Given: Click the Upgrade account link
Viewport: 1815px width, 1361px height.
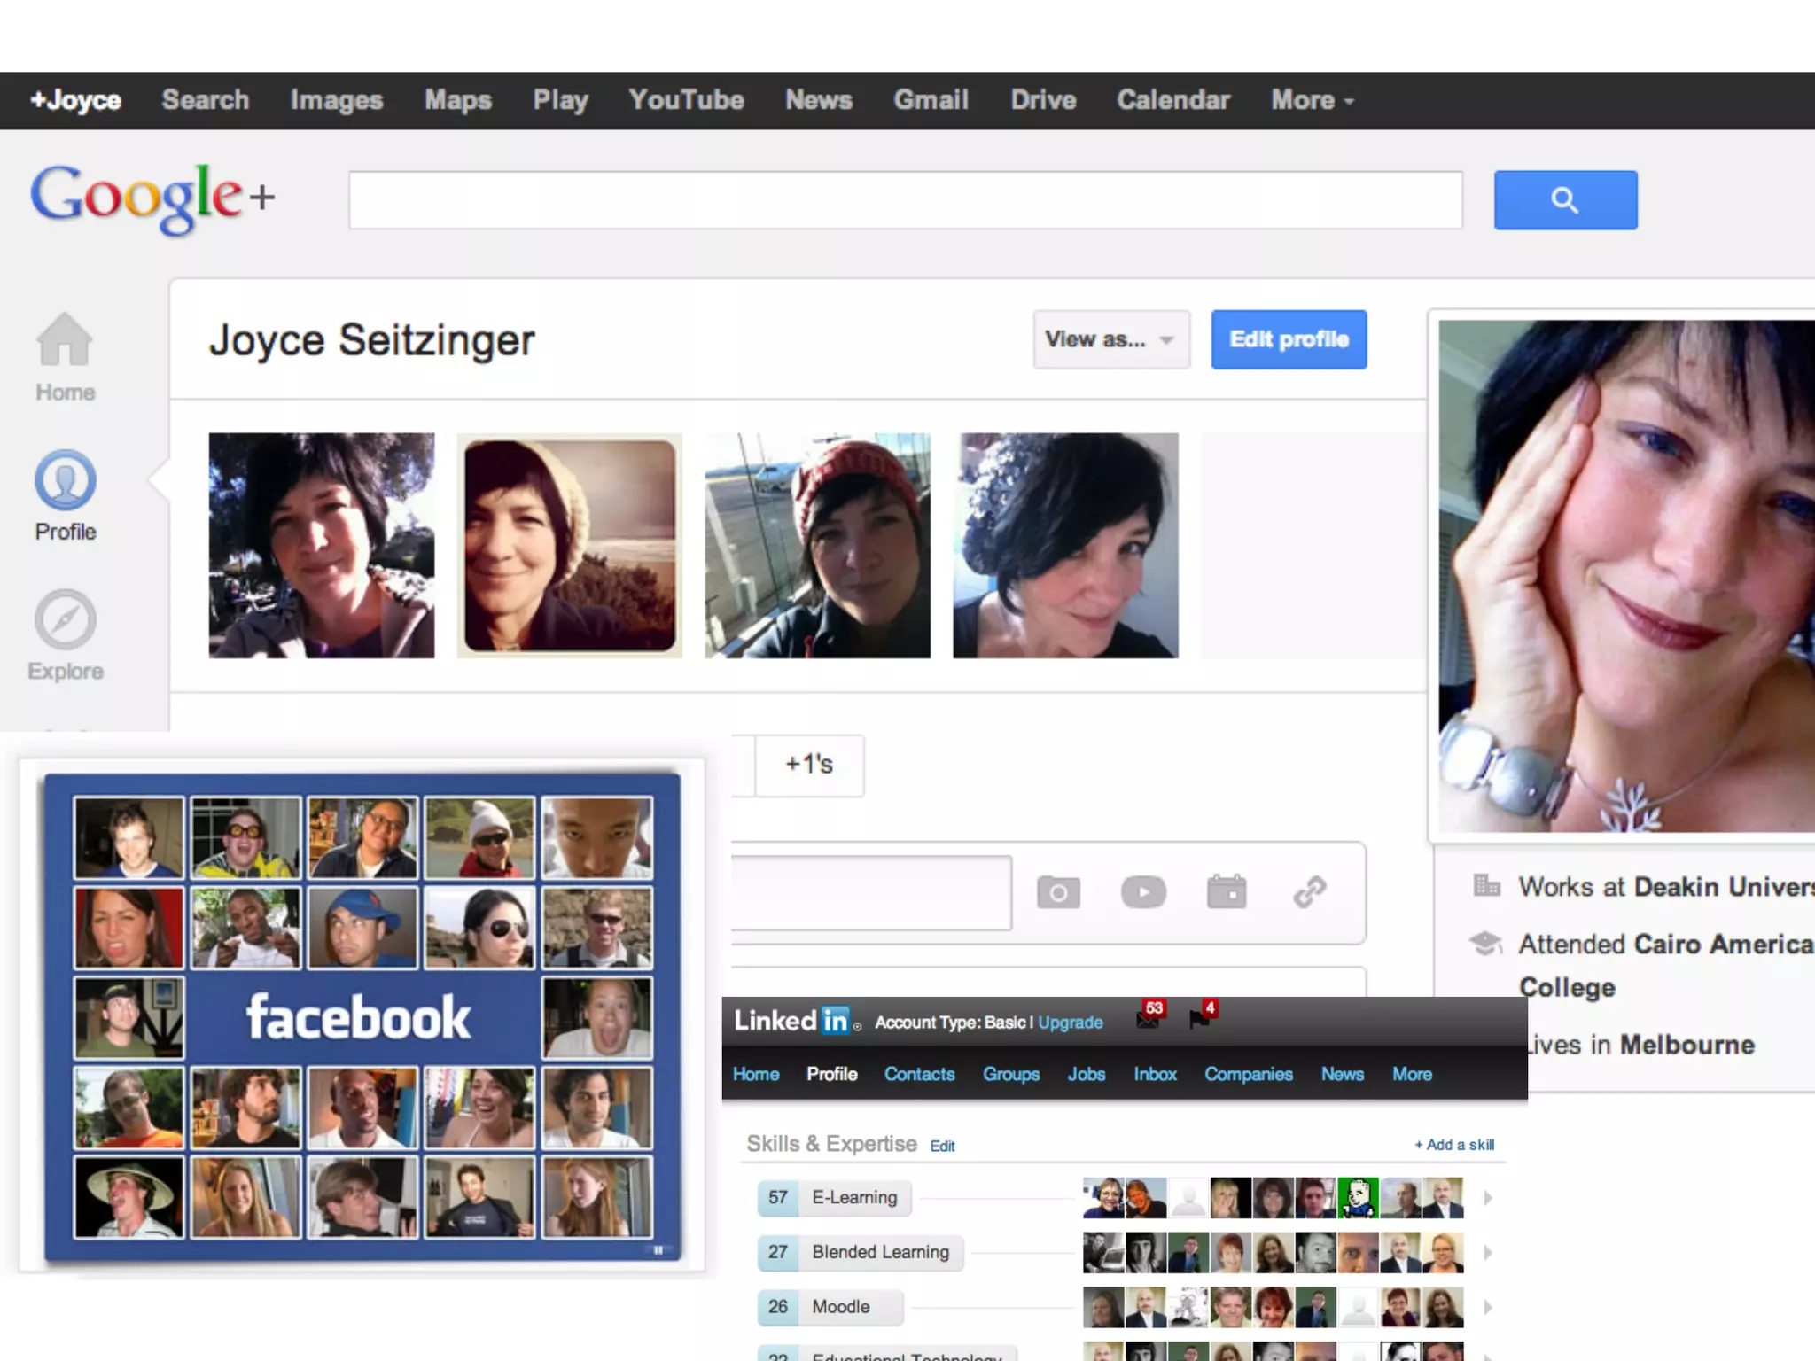Looking at the screenshot, I should [x=1070, y=1023].
